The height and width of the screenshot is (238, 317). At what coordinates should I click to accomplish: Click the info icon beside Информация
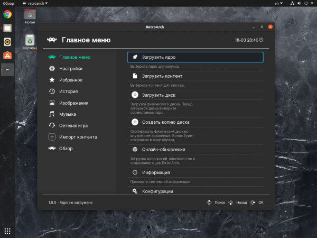(x=135, y=172)
